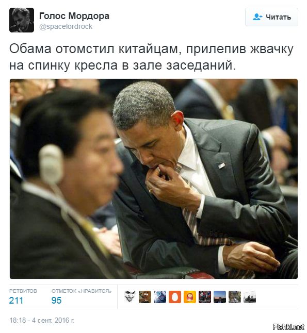Follow the account with Читать button
This screenshot has width=307, height=333.
[x=271, y=17]
